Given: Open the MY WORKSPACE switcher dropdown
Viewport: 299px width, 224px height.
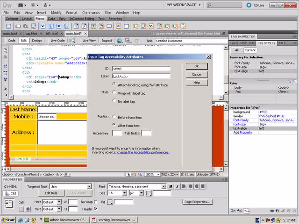Looking at the screenshot, I should tap(184, 5).
